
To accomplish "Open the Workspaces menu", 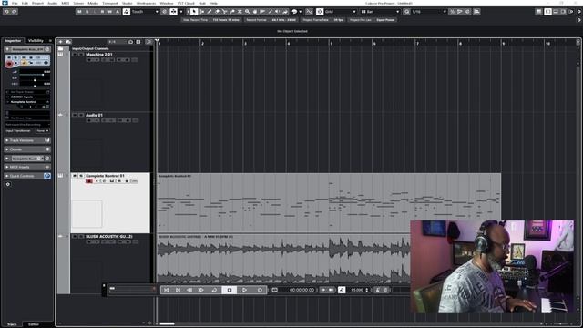I will [x=146, y=3].
